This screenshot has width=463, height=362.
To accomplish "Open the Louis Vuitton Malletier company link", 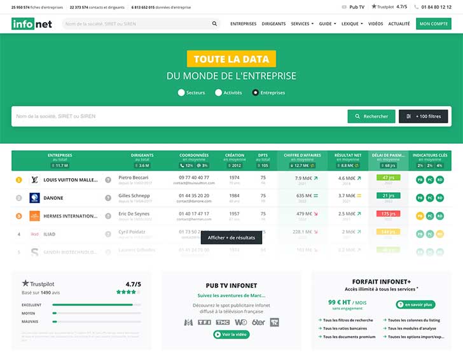I will 71,180.
